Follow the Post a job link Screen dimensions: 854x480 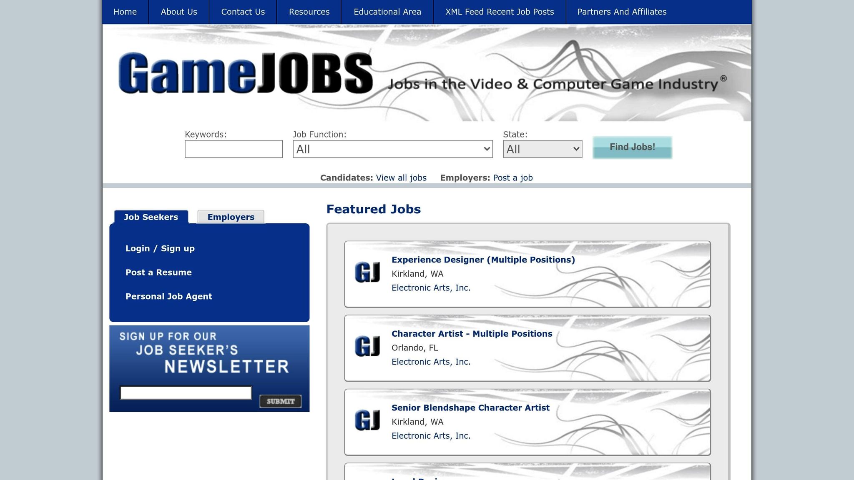[x=513, y=178]
